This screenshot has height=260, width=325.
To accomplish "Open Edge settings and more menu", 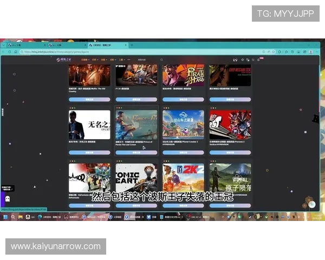I will pos(317,52).
